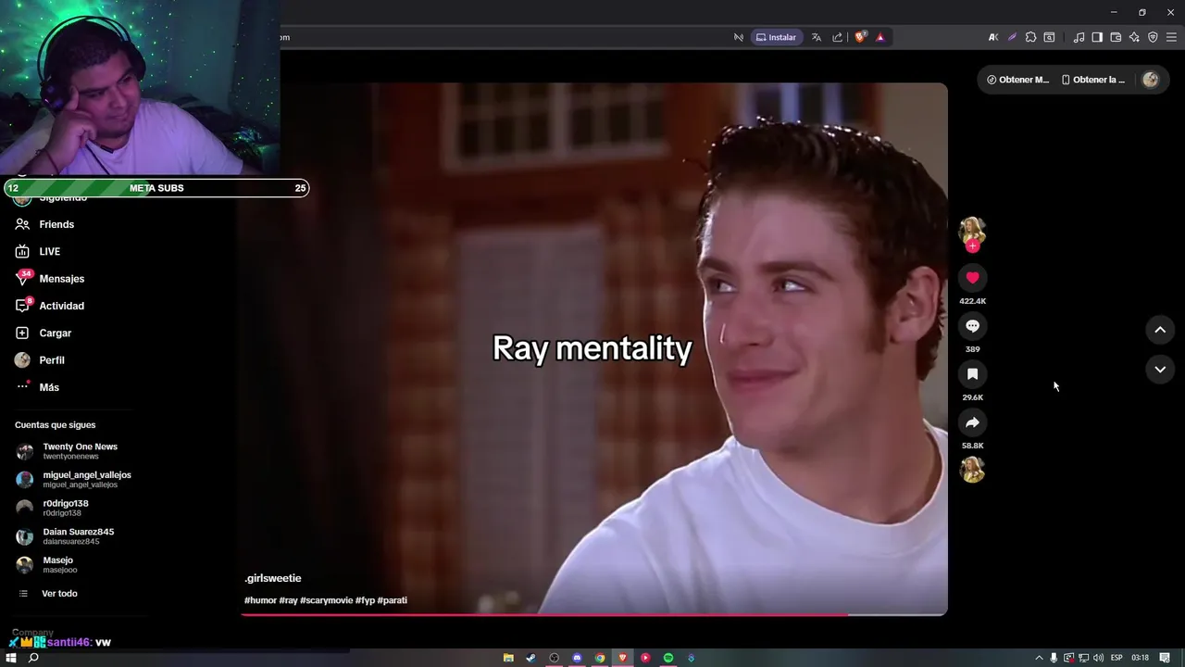
Task: Open Spotify from taskbar
Action: click(668, 658)
